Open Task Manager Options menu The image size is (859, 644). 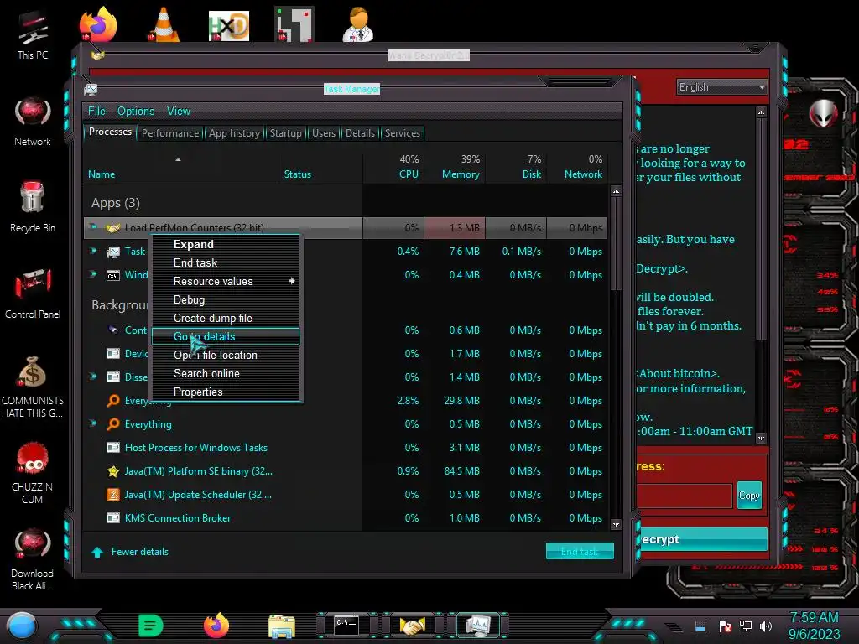(136, 112)
